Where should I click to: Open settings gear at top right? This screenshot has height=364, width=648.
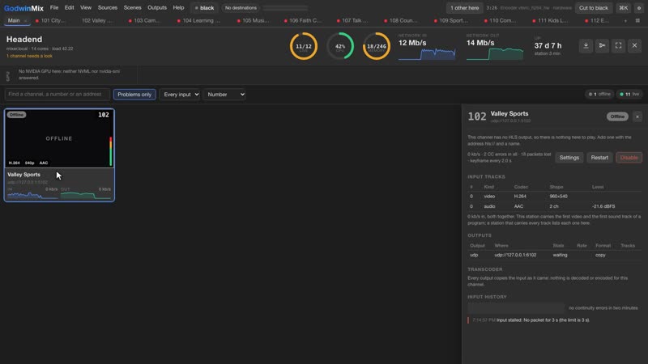click(x=639, y=8)
